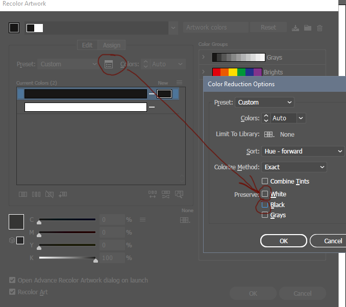Viewport: 346px width, 307px height.
Task: Click the magenta M slider handle
Action: point(39,235)
